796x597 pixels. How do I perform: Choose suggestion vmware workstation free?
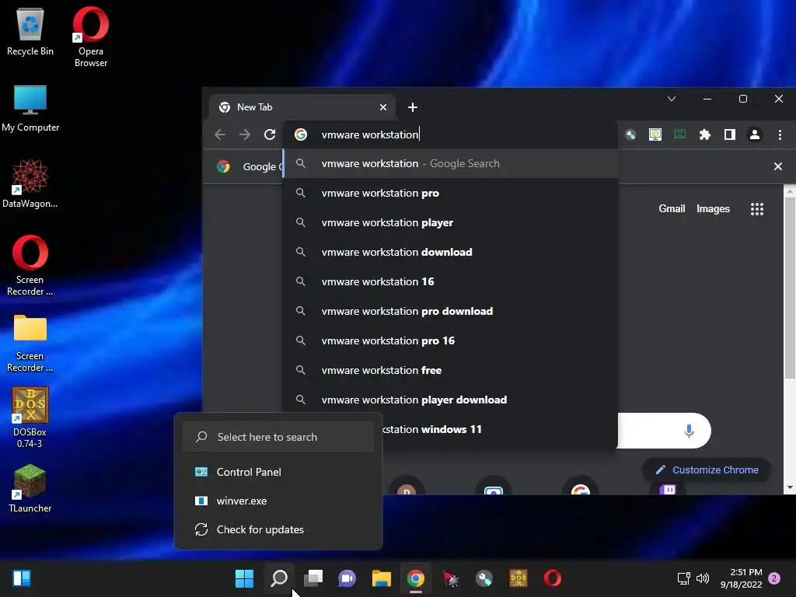450,370
